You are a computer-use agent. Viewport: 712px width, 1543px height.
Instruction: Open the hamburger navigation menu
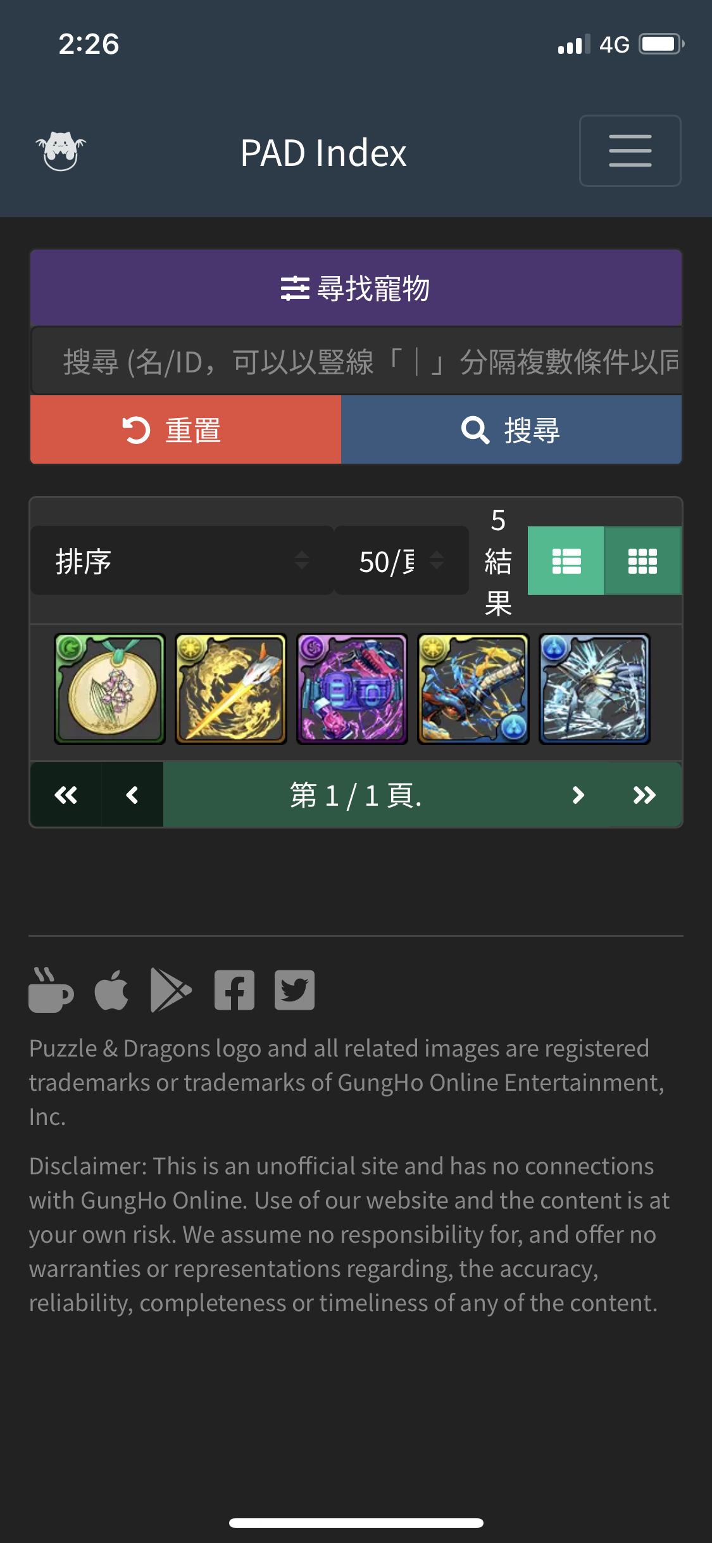(x=630, y=151)
